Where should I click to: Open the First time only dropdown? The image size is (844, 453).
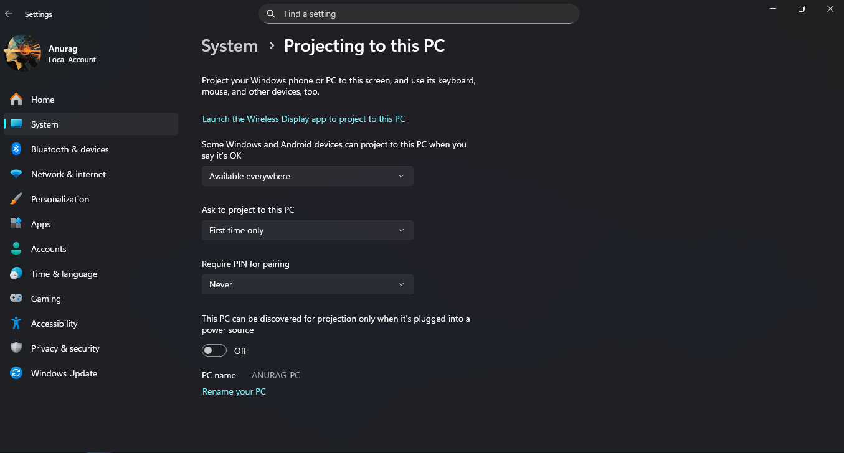point(307,230)
